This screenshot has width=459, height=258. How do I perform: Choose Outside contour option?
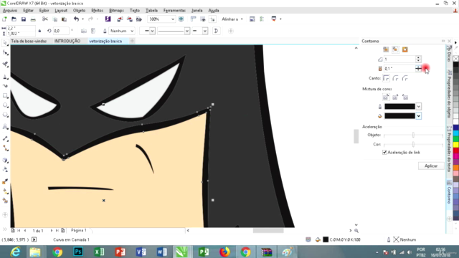tap(404, 49)
